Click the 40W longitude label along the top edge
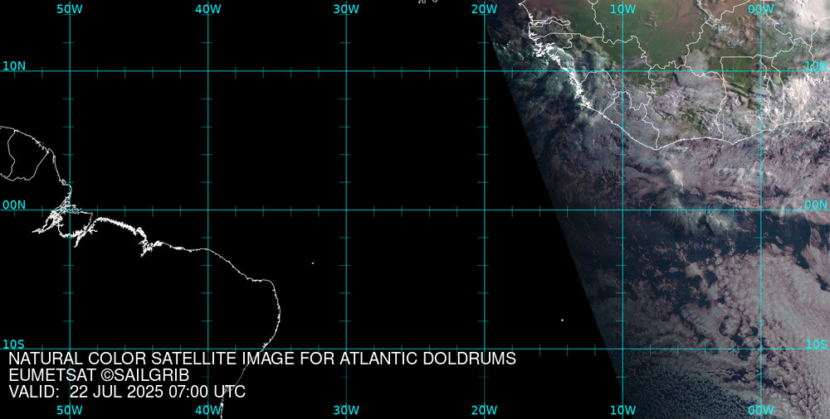 tap(208, 9)
